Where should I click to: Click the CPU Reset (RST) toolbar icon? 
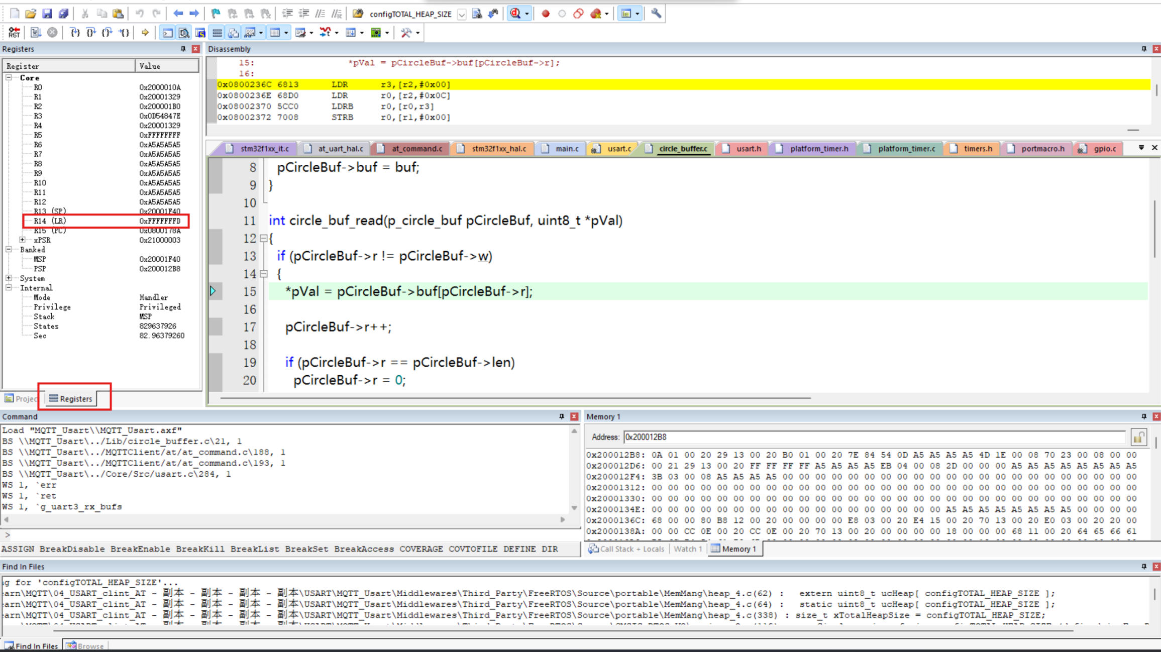click(x=14, y=33)
